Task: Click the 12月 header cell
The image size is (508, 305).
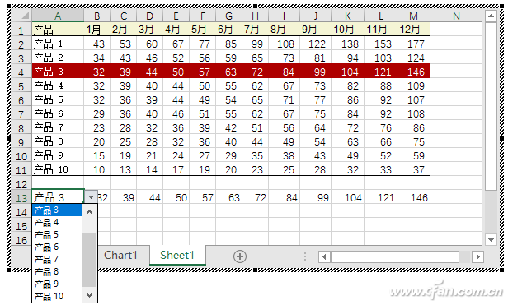Action: 413,30
